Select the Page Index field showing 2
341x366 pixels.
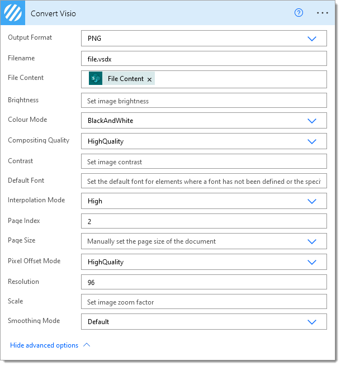point(204,221)
